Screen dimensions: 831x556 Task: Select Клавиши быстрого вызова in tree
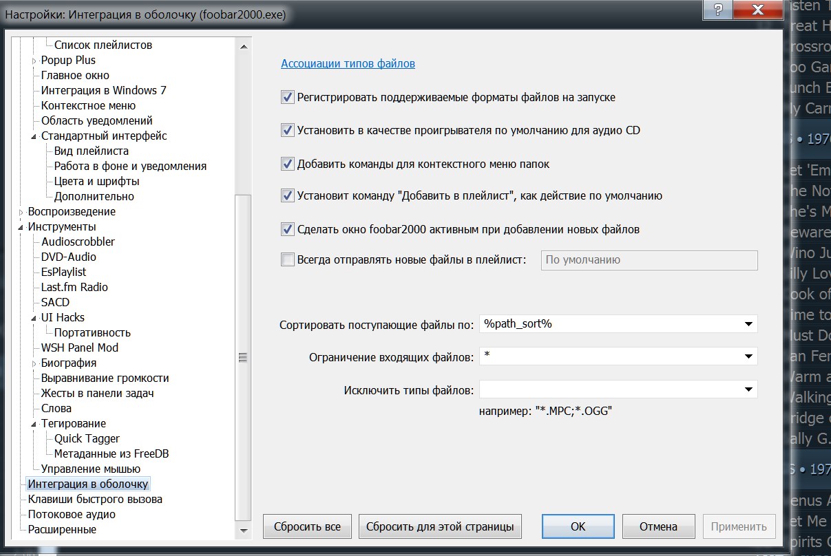95,500
